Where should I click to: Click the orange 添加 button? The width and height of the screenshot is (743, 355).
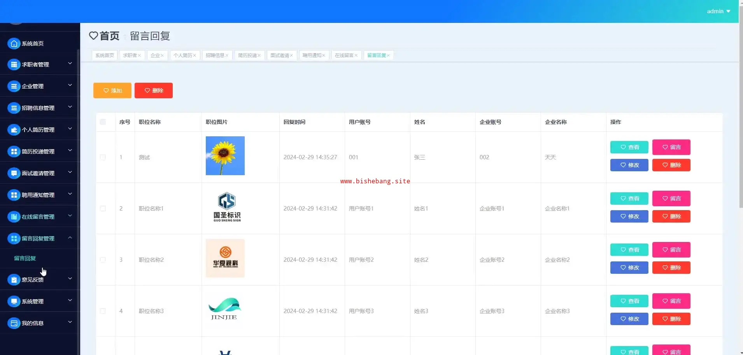coord(112,90)
